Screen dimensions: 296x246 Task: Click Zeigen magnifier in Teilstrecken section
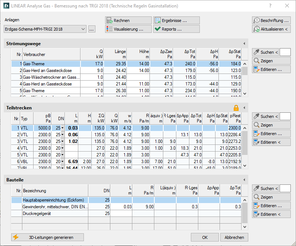271,125
